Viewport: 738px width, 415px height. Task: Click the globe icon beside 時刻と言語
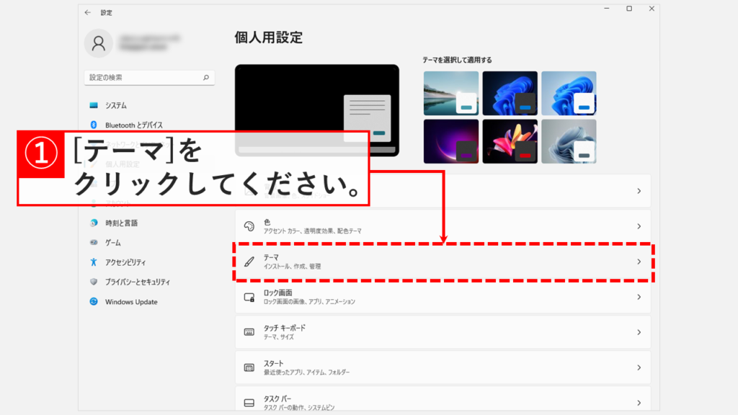point(94,223)
